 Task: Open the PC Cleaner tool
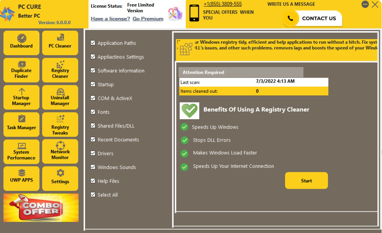(60, 43)
